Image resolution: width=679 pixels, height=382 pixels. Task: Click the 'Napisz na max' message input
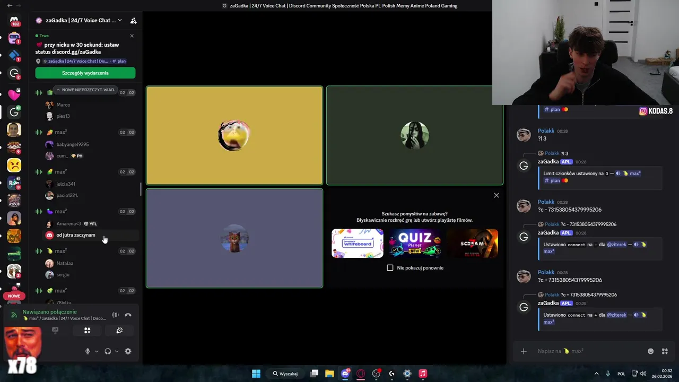pos(589,351)
